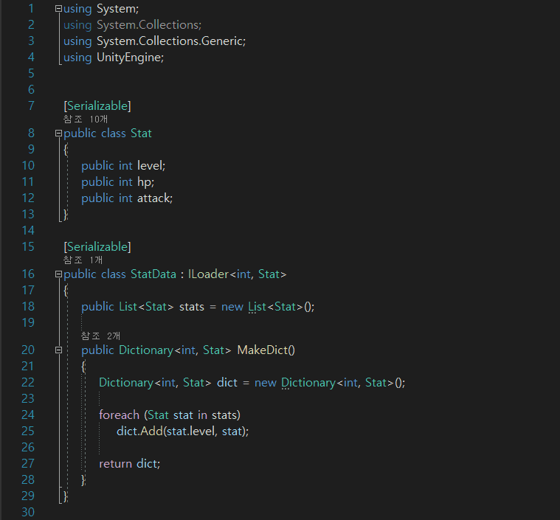Place cursor on the attack field name
The height and width of the screenshot is (520, 560).
point(153,198)
